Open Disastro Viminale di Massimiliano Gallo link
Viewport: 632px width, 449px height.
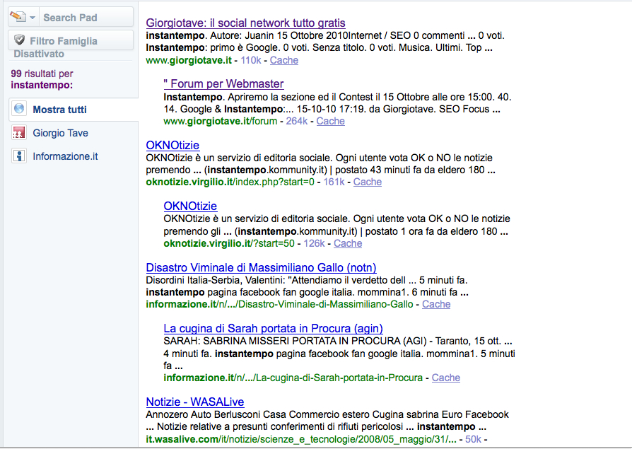pos(261,267)
